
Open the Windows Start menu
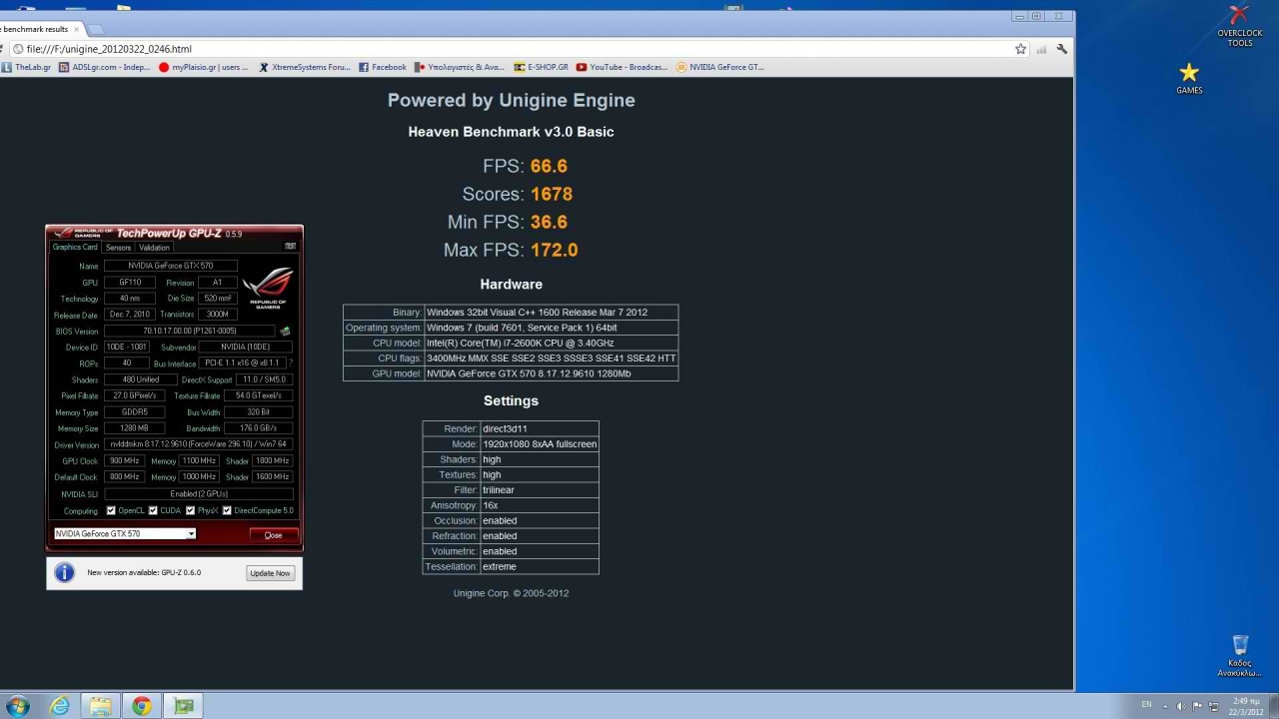click(x=17, y=706)
